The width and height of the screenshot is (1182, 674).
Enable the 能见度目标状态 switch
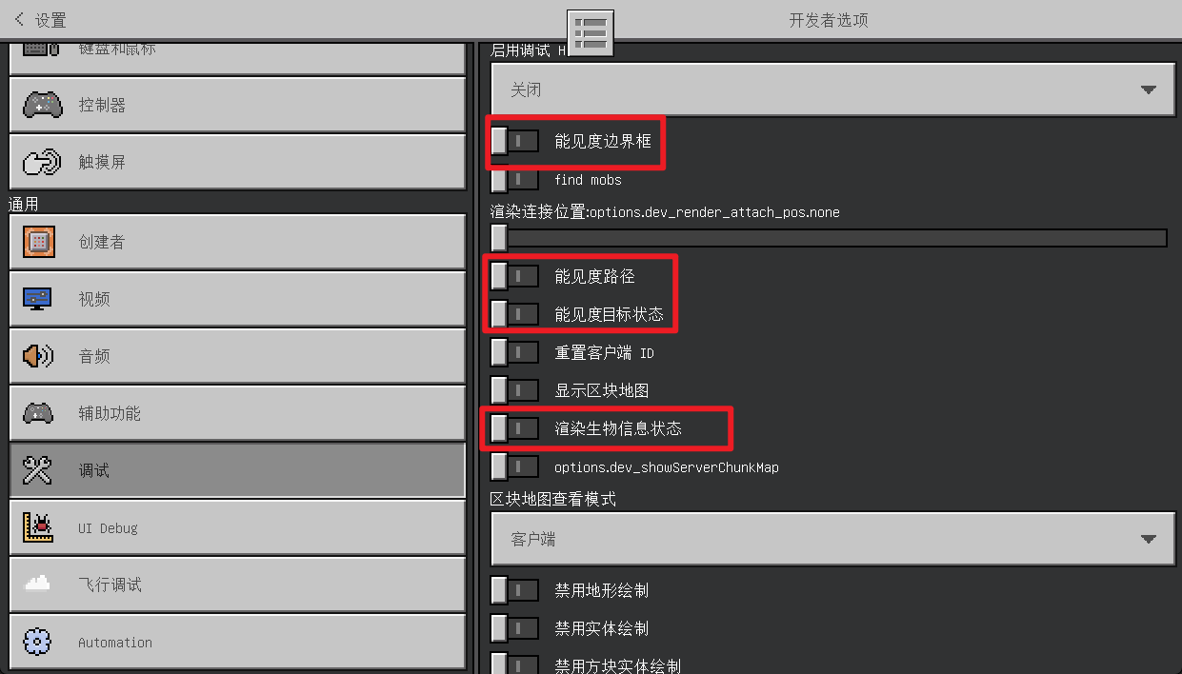click(x=514, y=313)
